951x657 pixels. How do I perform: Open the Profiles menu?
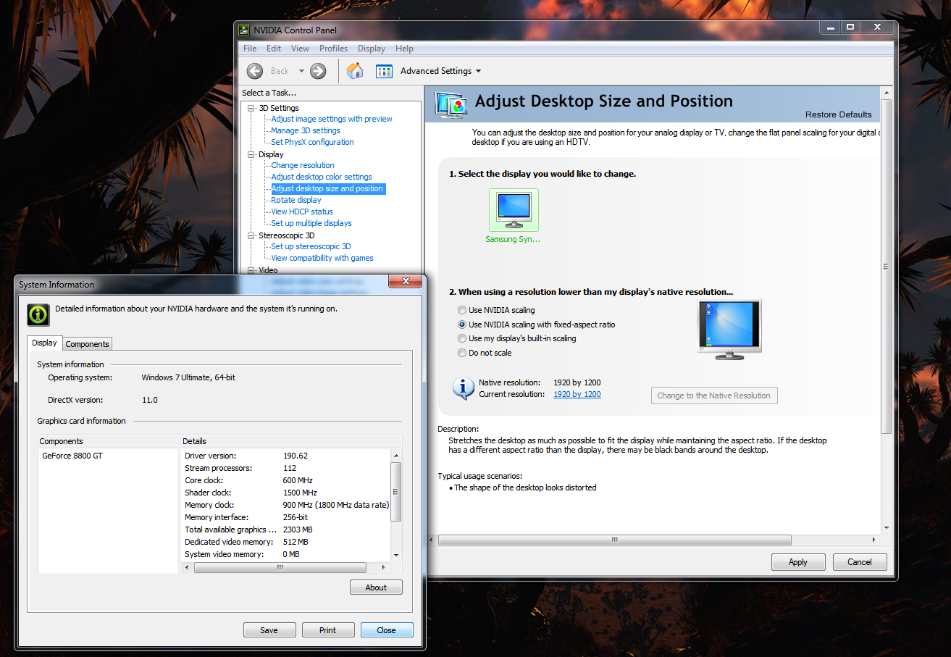[333, 49]
